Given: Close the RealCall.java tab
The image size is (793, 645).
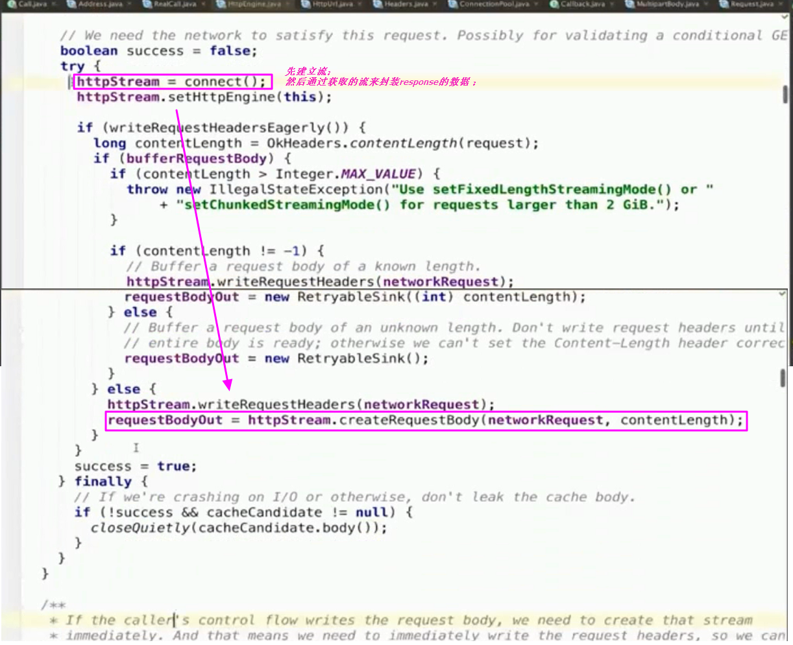Looking at the screenshot, I should pyautogui.click(x=202, y=4).
